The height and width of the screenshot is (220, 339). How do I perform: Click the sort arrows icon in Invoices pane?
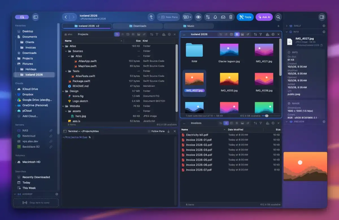coord(255,123)
